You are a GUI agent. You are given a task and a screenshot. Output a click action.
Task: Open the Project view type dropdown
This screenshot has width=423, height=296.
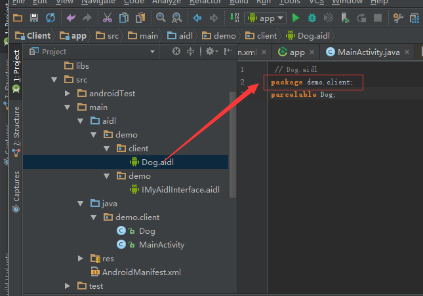tap(152, 52)
